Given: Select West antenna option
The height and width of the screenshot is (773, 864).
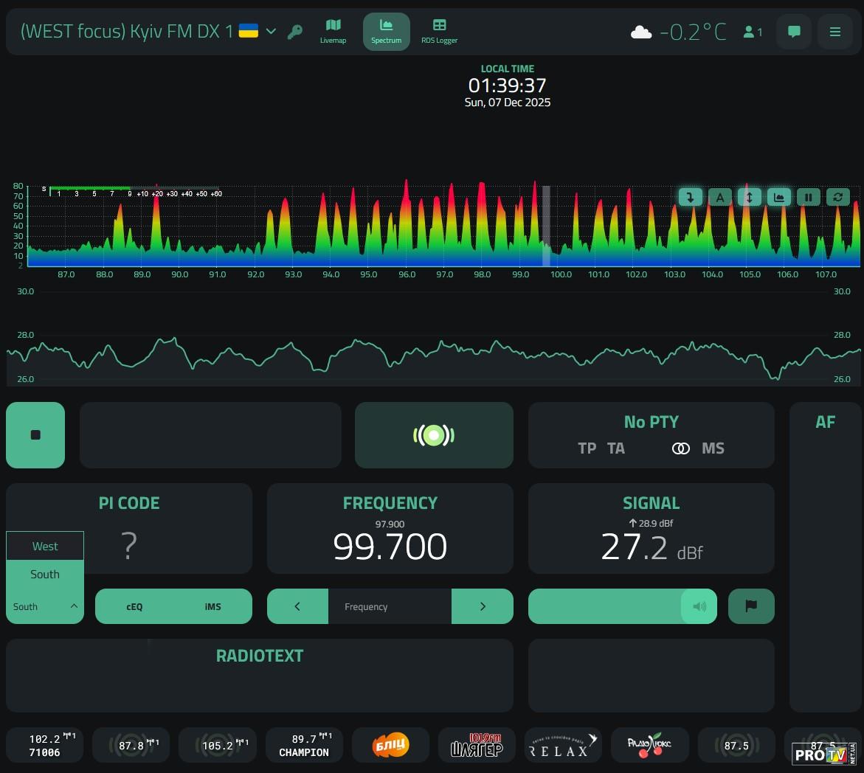Looking at the screenshot, I should click(45, 547).
